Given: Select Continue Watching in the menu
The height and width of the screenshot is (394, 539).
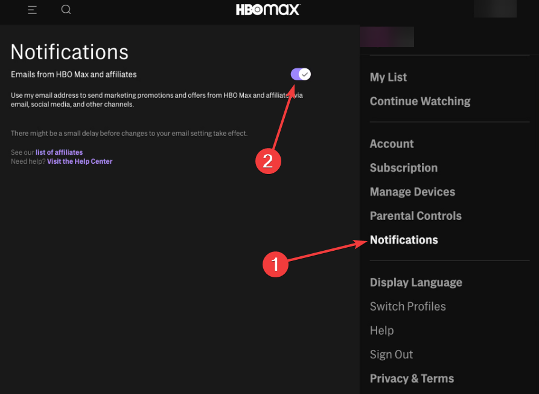Looking at the screenshot, I should click(x=420, y=101).
